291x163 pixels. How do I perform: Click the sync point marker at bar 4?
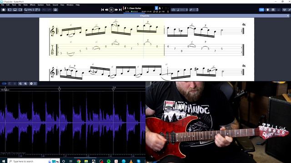(59, 90)
